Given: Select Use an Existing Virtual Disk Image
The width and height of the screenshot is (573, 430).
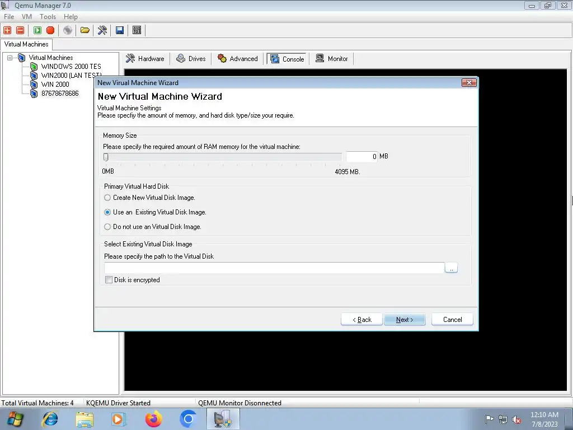Looking at the screenshot, I should click(107, 212).
